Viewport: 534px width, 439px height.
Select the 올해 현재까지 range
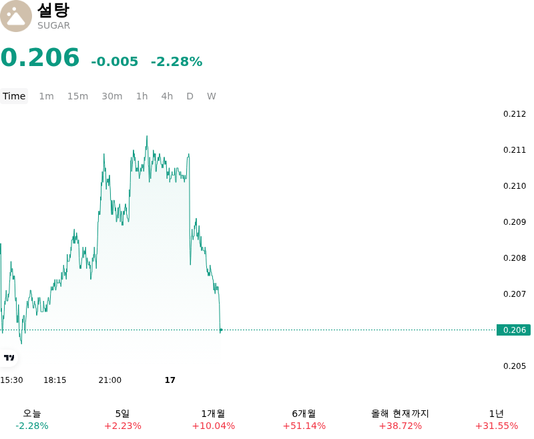tap(400, 420)
